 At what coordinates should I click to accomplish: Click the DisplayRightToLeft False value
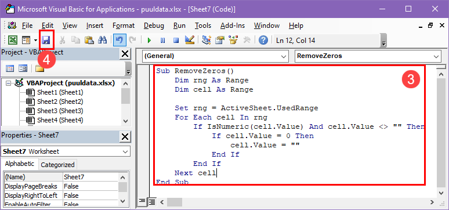point(90,195)
